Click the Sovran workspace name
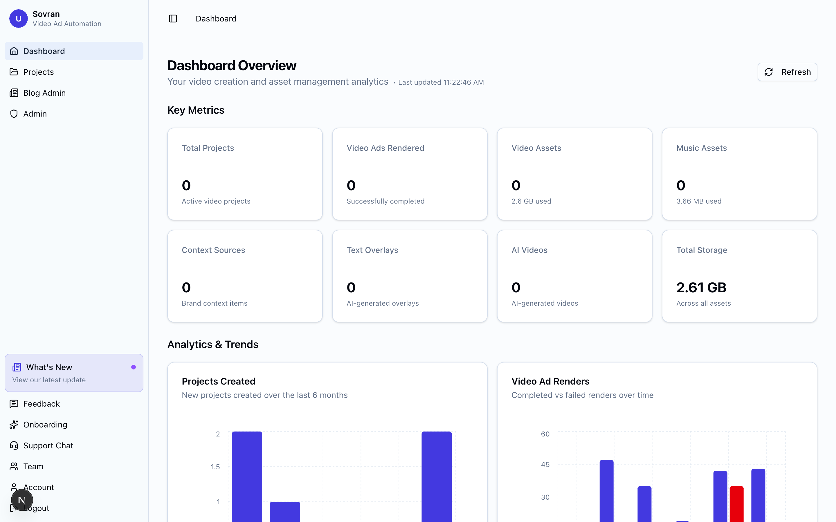The image size is (836, 522). point(46,14)
